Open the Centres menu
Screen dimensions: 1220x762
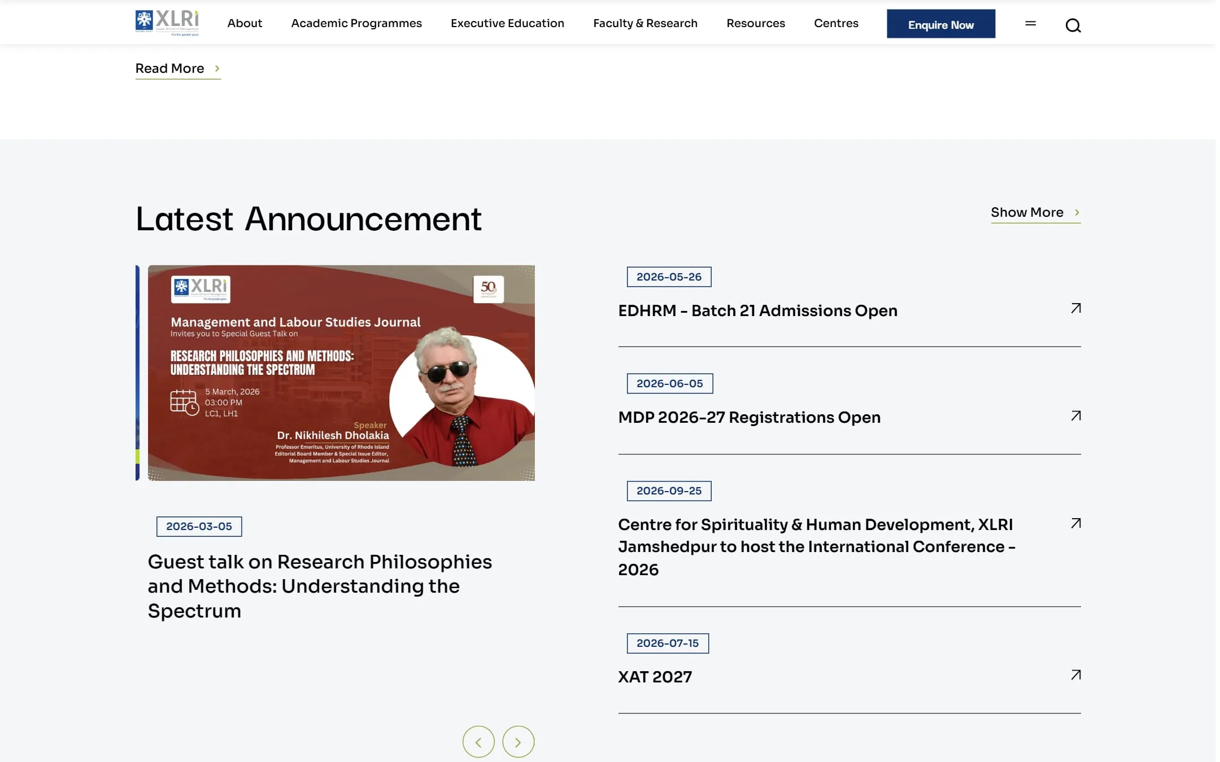tap(836, 23)
